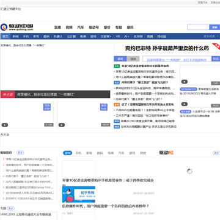The height and width of the screenshot is (220, 220).
Task: Click 更多 button beside 编辑推荐
Action: pos(20,153)
